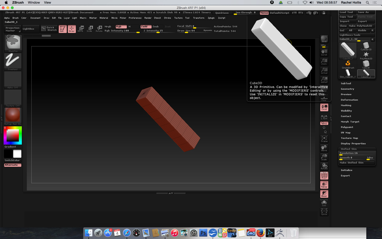Toggle the Rgb paint mode
The image size is (382, 239).
click(x=121, y=27)
